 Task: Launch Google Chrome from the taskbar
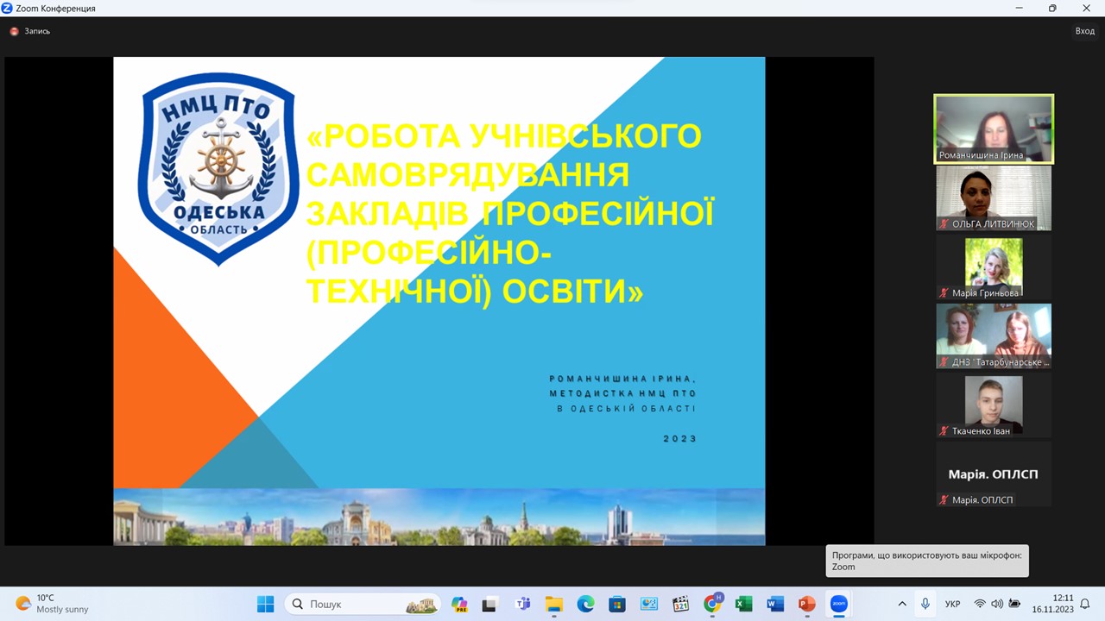[x=712, y=604]
